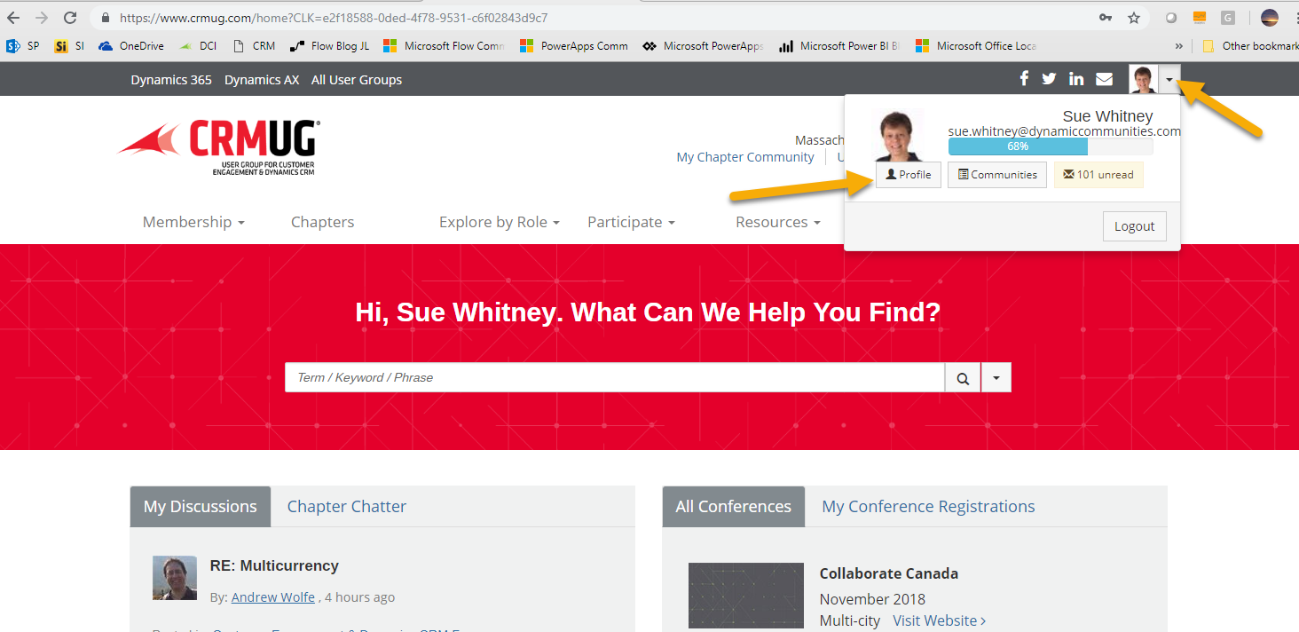Click the Twitter icon in the site header
Image resolution: width=1299 pixels, height=632 pixels.
coord(1049,79)
